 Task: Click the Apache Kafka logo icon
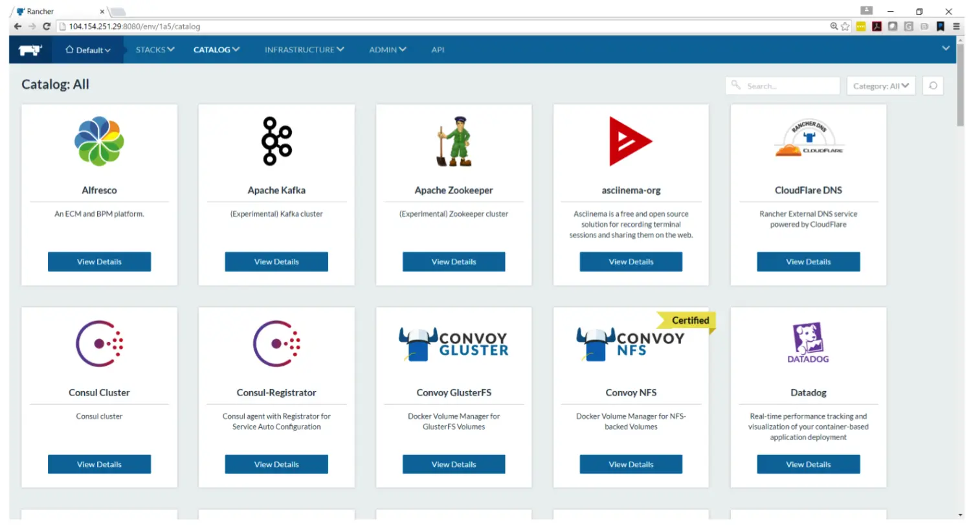pyautogui.click(x=276, y=141)
